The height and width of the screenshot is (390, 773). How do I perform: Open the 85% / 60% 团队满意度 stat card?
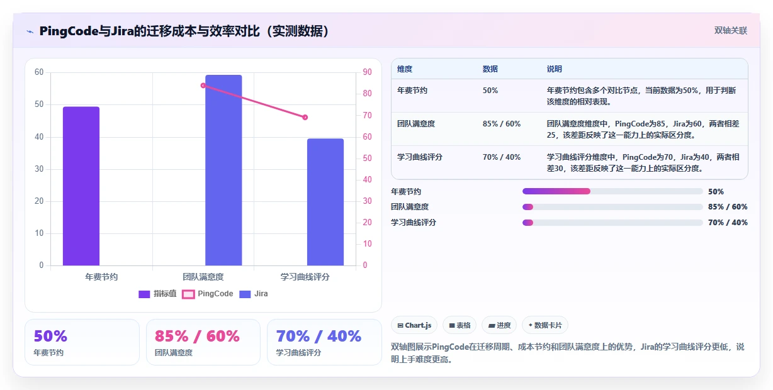point(203,342)
